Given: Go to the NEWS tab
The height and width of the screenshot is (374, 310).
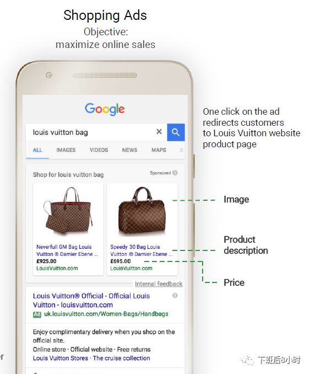Looking at the screenshot, I should [129, 150].
